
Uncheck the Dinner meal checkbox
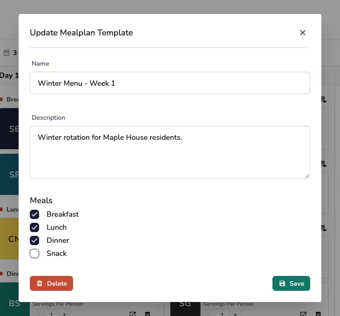coord(34,240)
